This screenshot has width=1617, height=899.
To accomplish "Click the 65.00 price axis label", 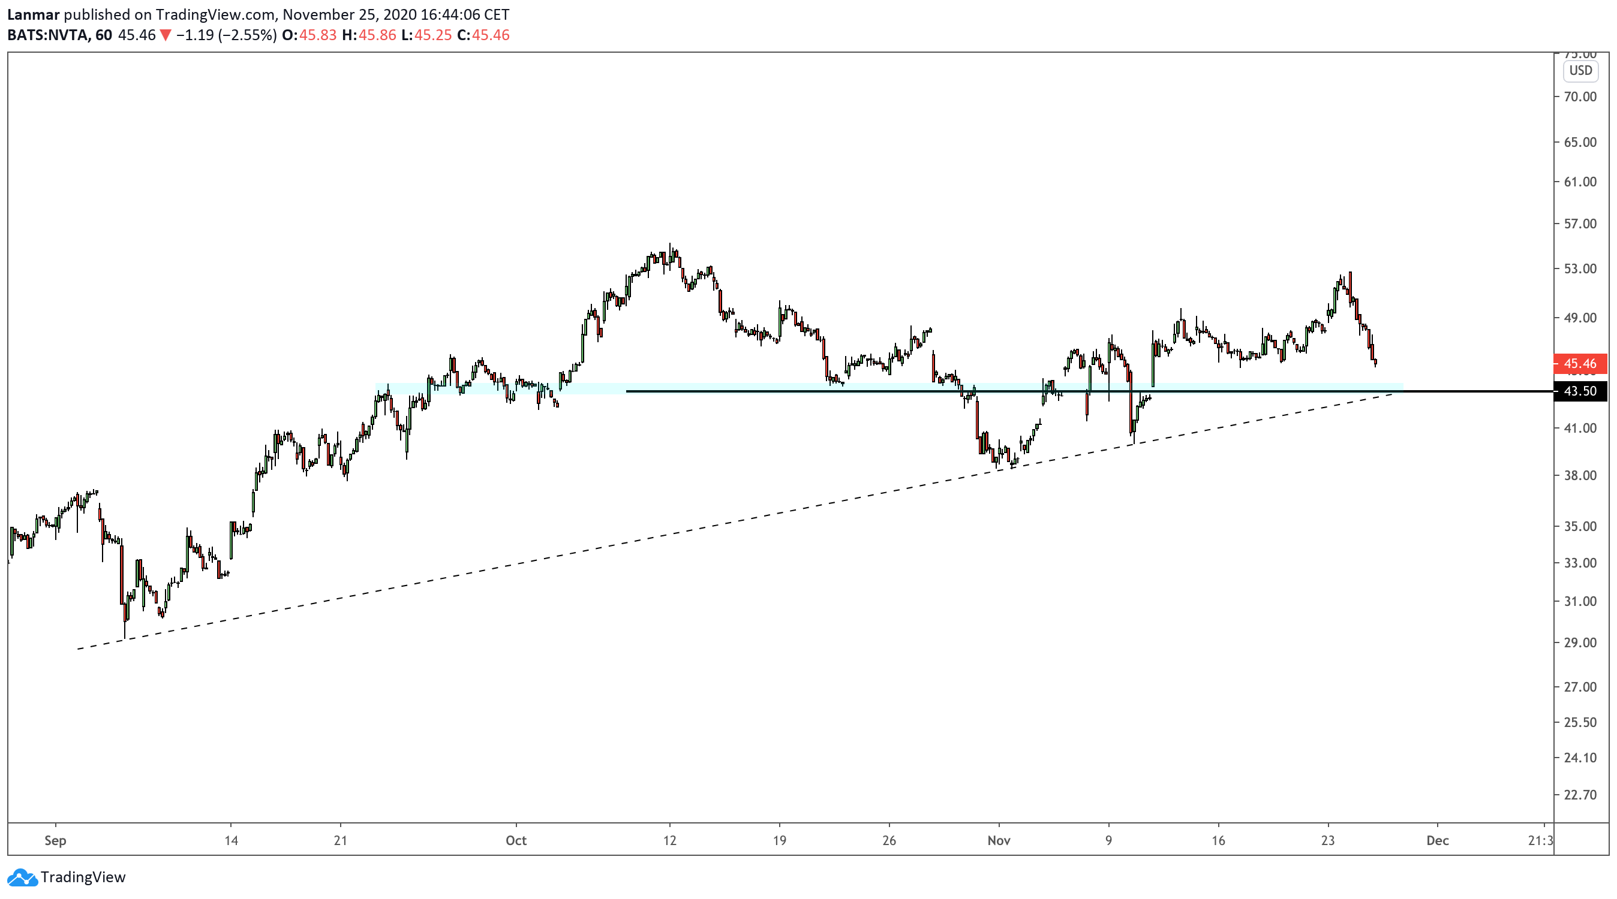I will click(x=1580, y=142).
